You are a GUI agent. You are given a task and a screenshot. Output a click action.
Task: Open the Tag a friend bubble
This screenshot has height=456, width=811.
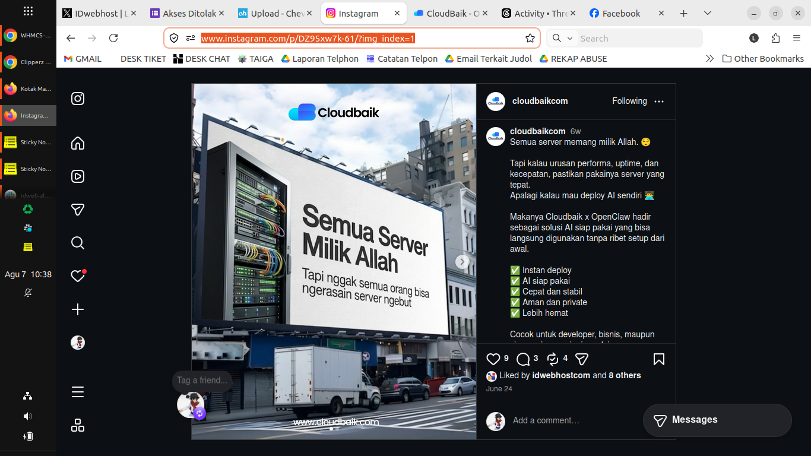pos(202,380)
